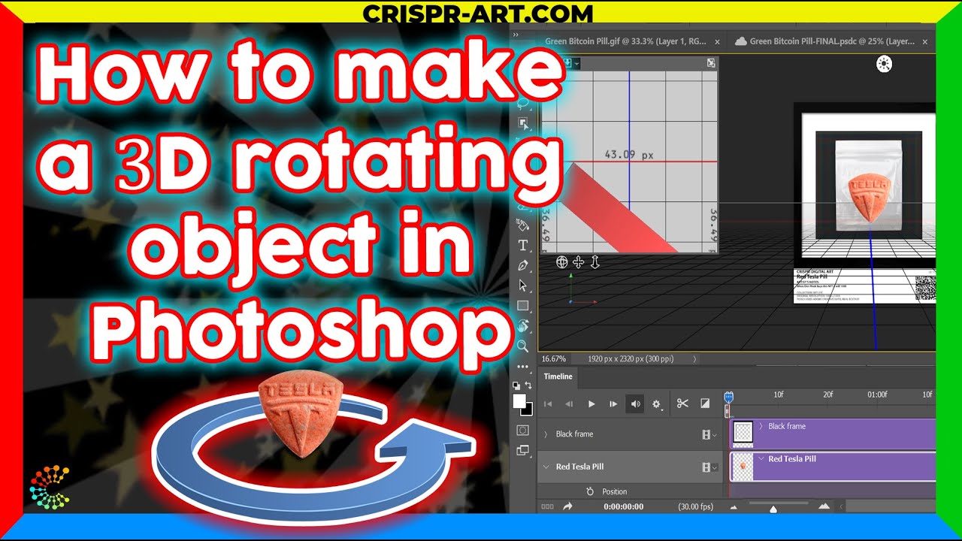The image size is (962, 541).
Task: Toggle Position keyframe stopwatch
Action: (x=589, y=491)
